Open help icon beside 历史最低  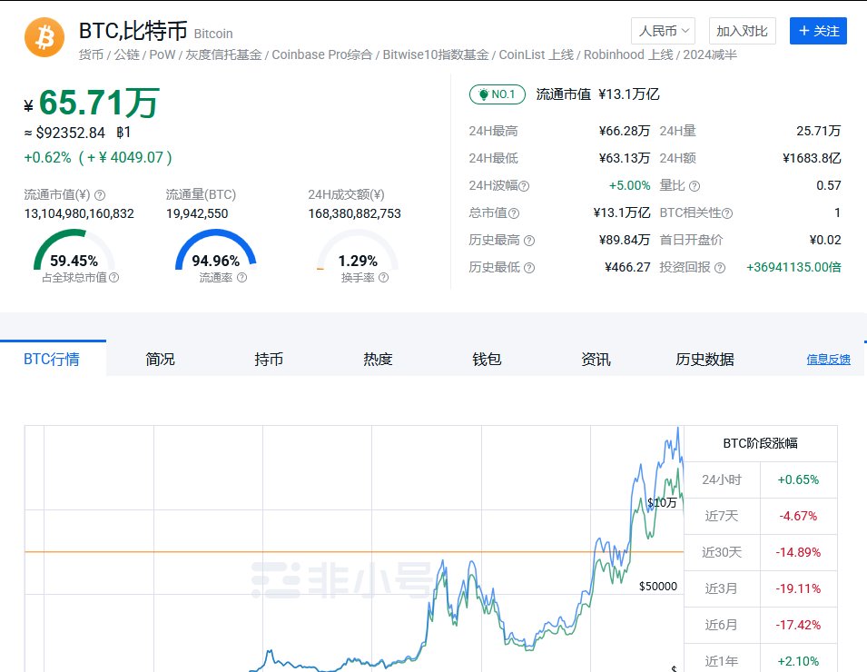point(529,268)
